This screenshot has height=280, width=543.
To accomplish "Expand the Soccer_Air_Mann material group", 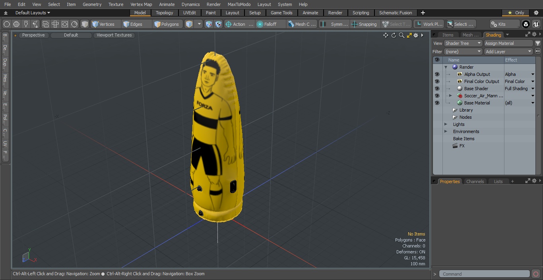I will 450,96.
